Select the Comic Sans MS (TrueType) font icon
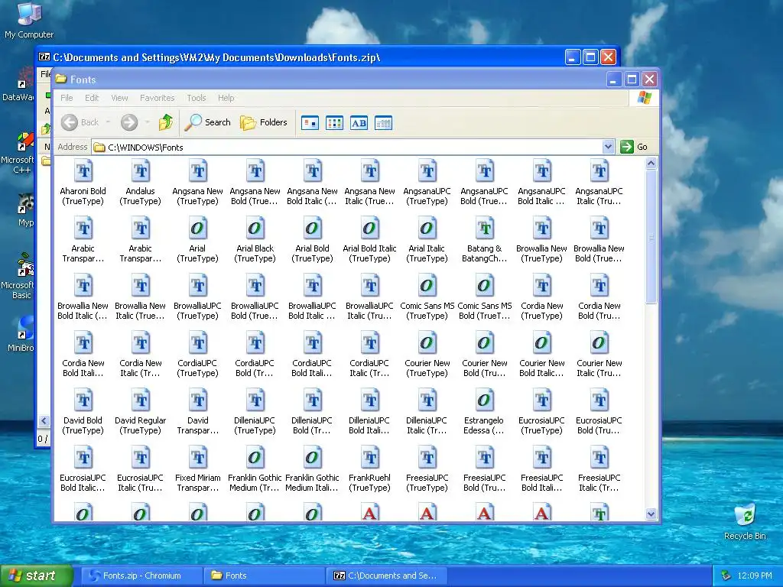 [x=427, y=286]
